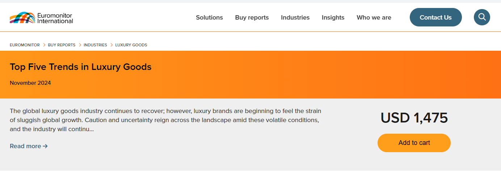Navigate to INDUSTRIES breadcrumb link
Screen dimensions: 501x171
click(95, 45)
